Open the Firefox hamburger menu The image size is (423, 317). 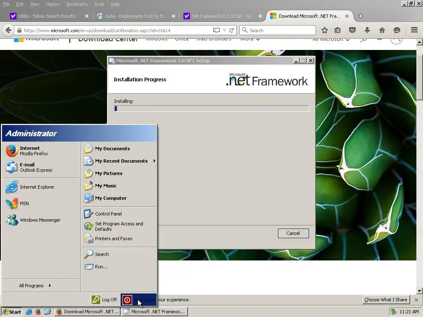tap(414, 30)
